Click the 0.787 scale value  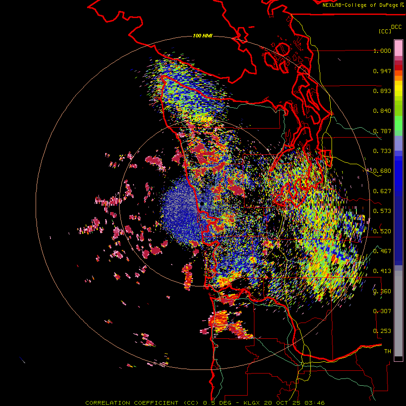(382, 131)
